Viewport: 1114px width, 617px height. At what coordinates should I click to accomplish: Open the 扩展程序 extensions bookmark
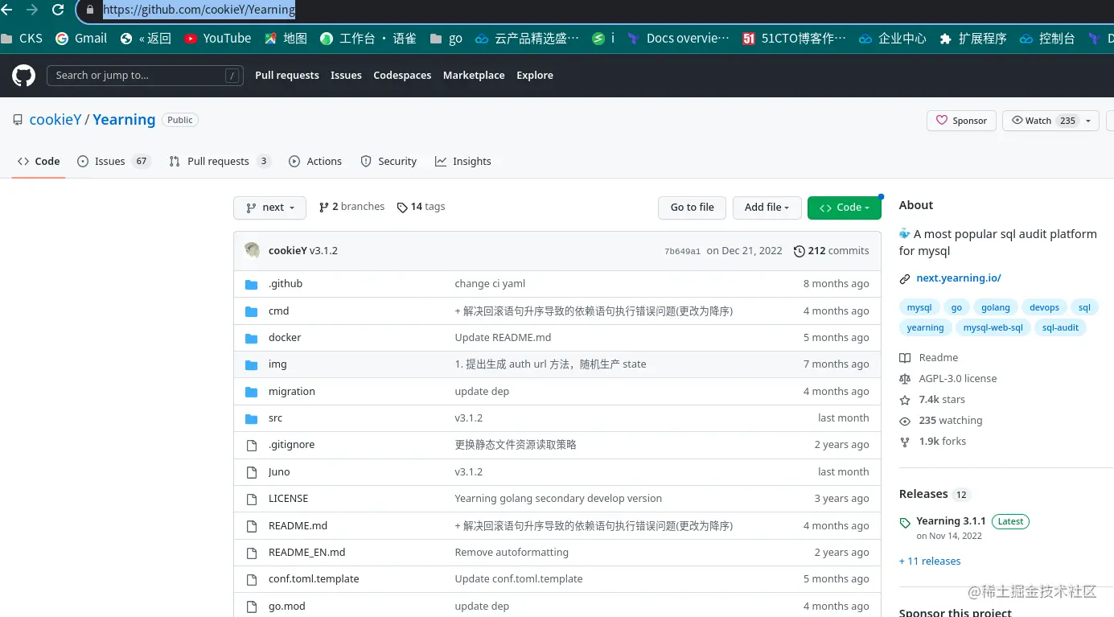[972, 38]
